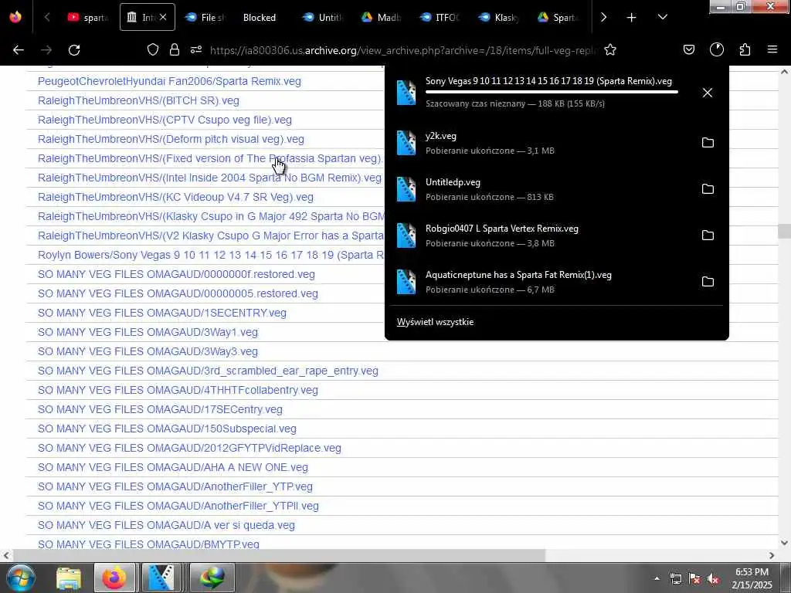This screenshot has height=593, width=791.
Task: Switch to the File sharing tab
Action: [x=204, y=18]
